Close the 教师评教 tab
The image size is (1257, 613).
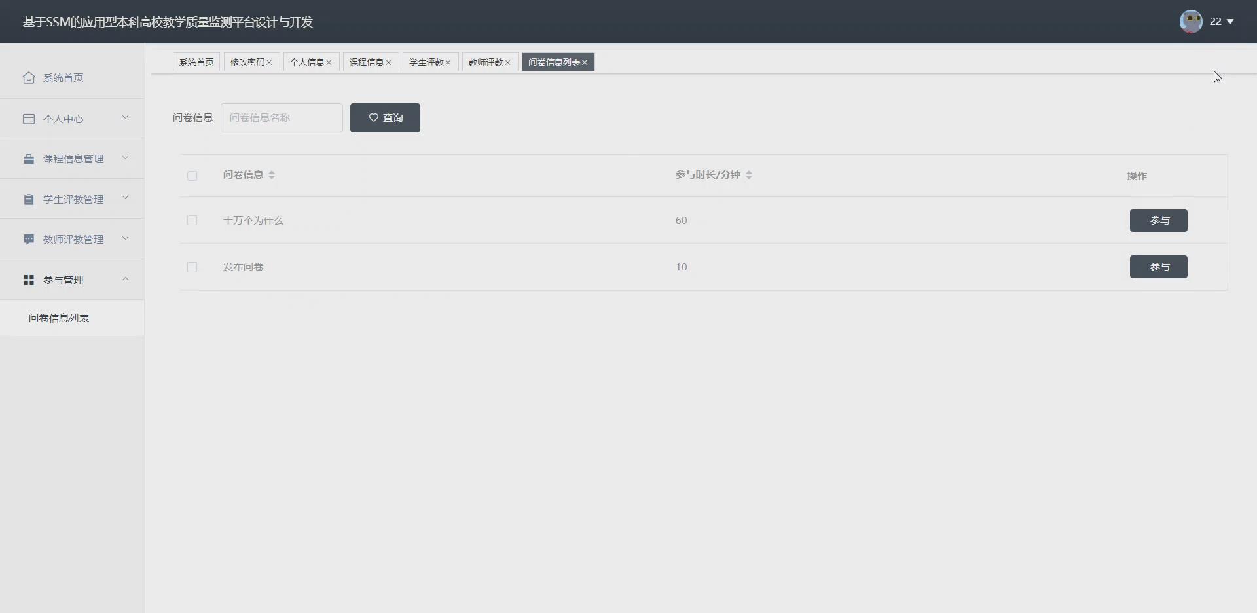(x=509, y=62)
